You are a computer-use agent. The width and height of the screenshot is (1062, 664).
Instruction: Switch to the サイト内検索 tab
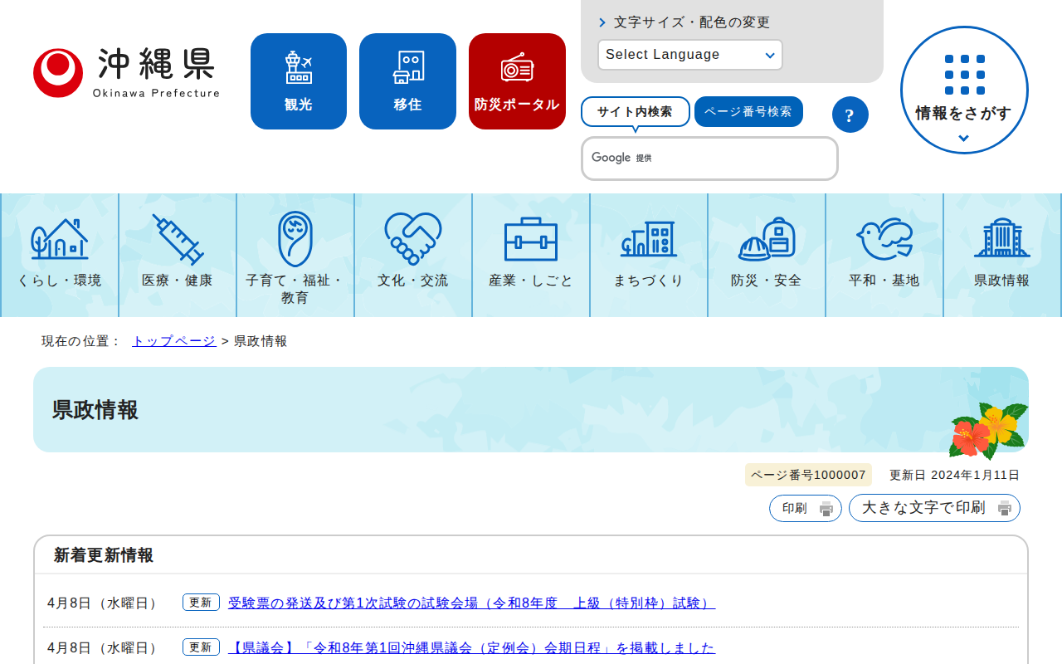636,112
